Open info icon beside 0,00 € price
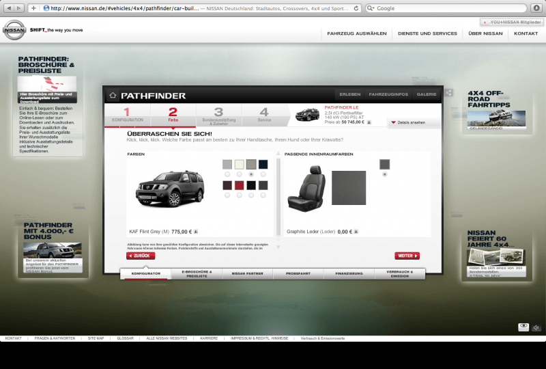 click(356, 232)
